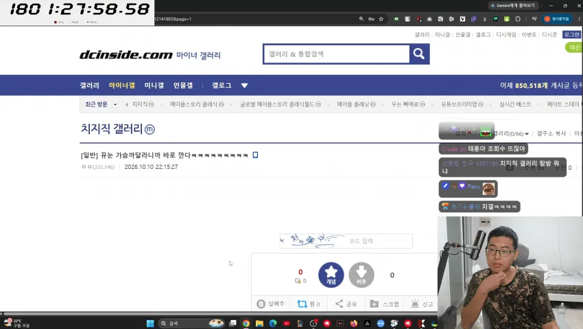Open 메이플스토리 클래식 recent visit link

click(197, 104)
